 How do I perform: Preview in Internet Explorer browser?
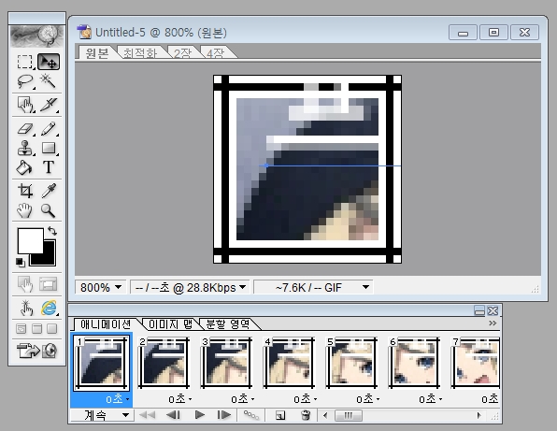point(49,308)
